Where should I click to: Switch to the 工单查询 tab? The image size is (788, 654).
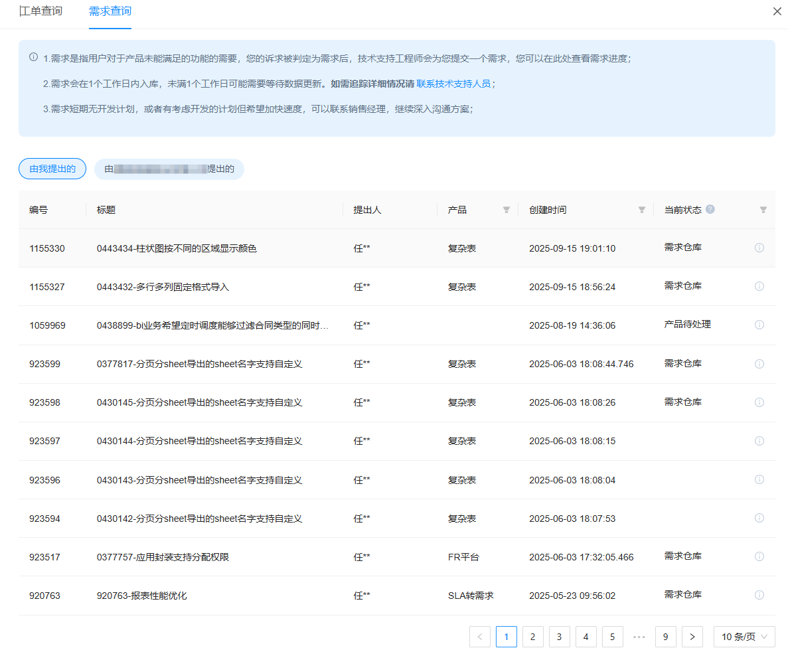[41, 11]
